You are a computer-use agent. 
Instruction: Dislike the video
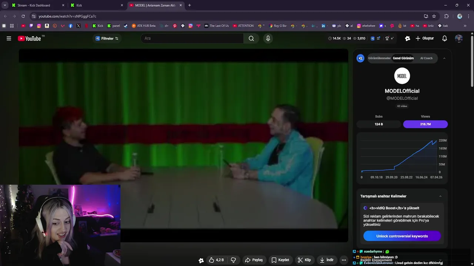click(233, 260)
